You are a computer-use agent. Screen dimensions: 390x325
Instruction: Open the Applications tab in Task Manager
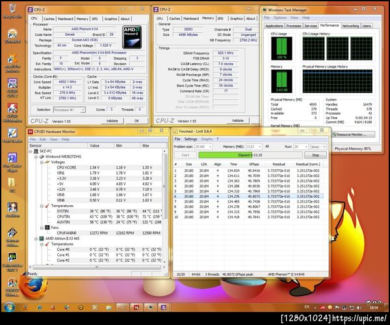click(x=274, y=26)
